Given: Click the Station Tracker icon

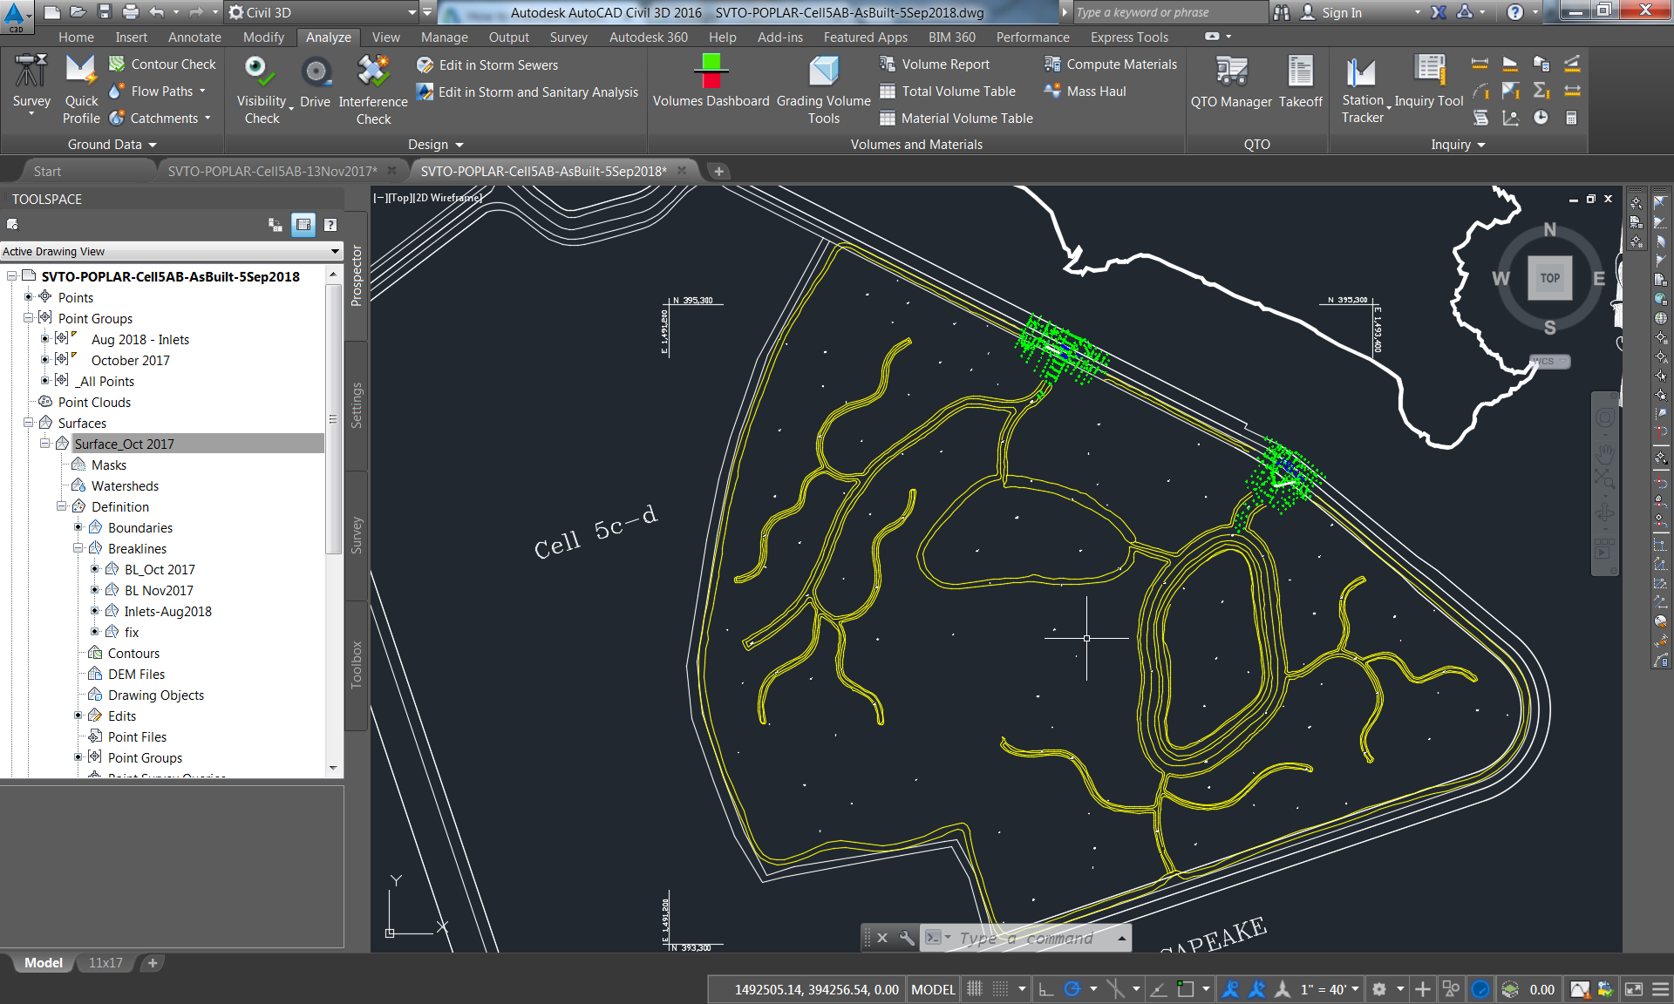Looking at the screenshot, I should [1361, 71].
